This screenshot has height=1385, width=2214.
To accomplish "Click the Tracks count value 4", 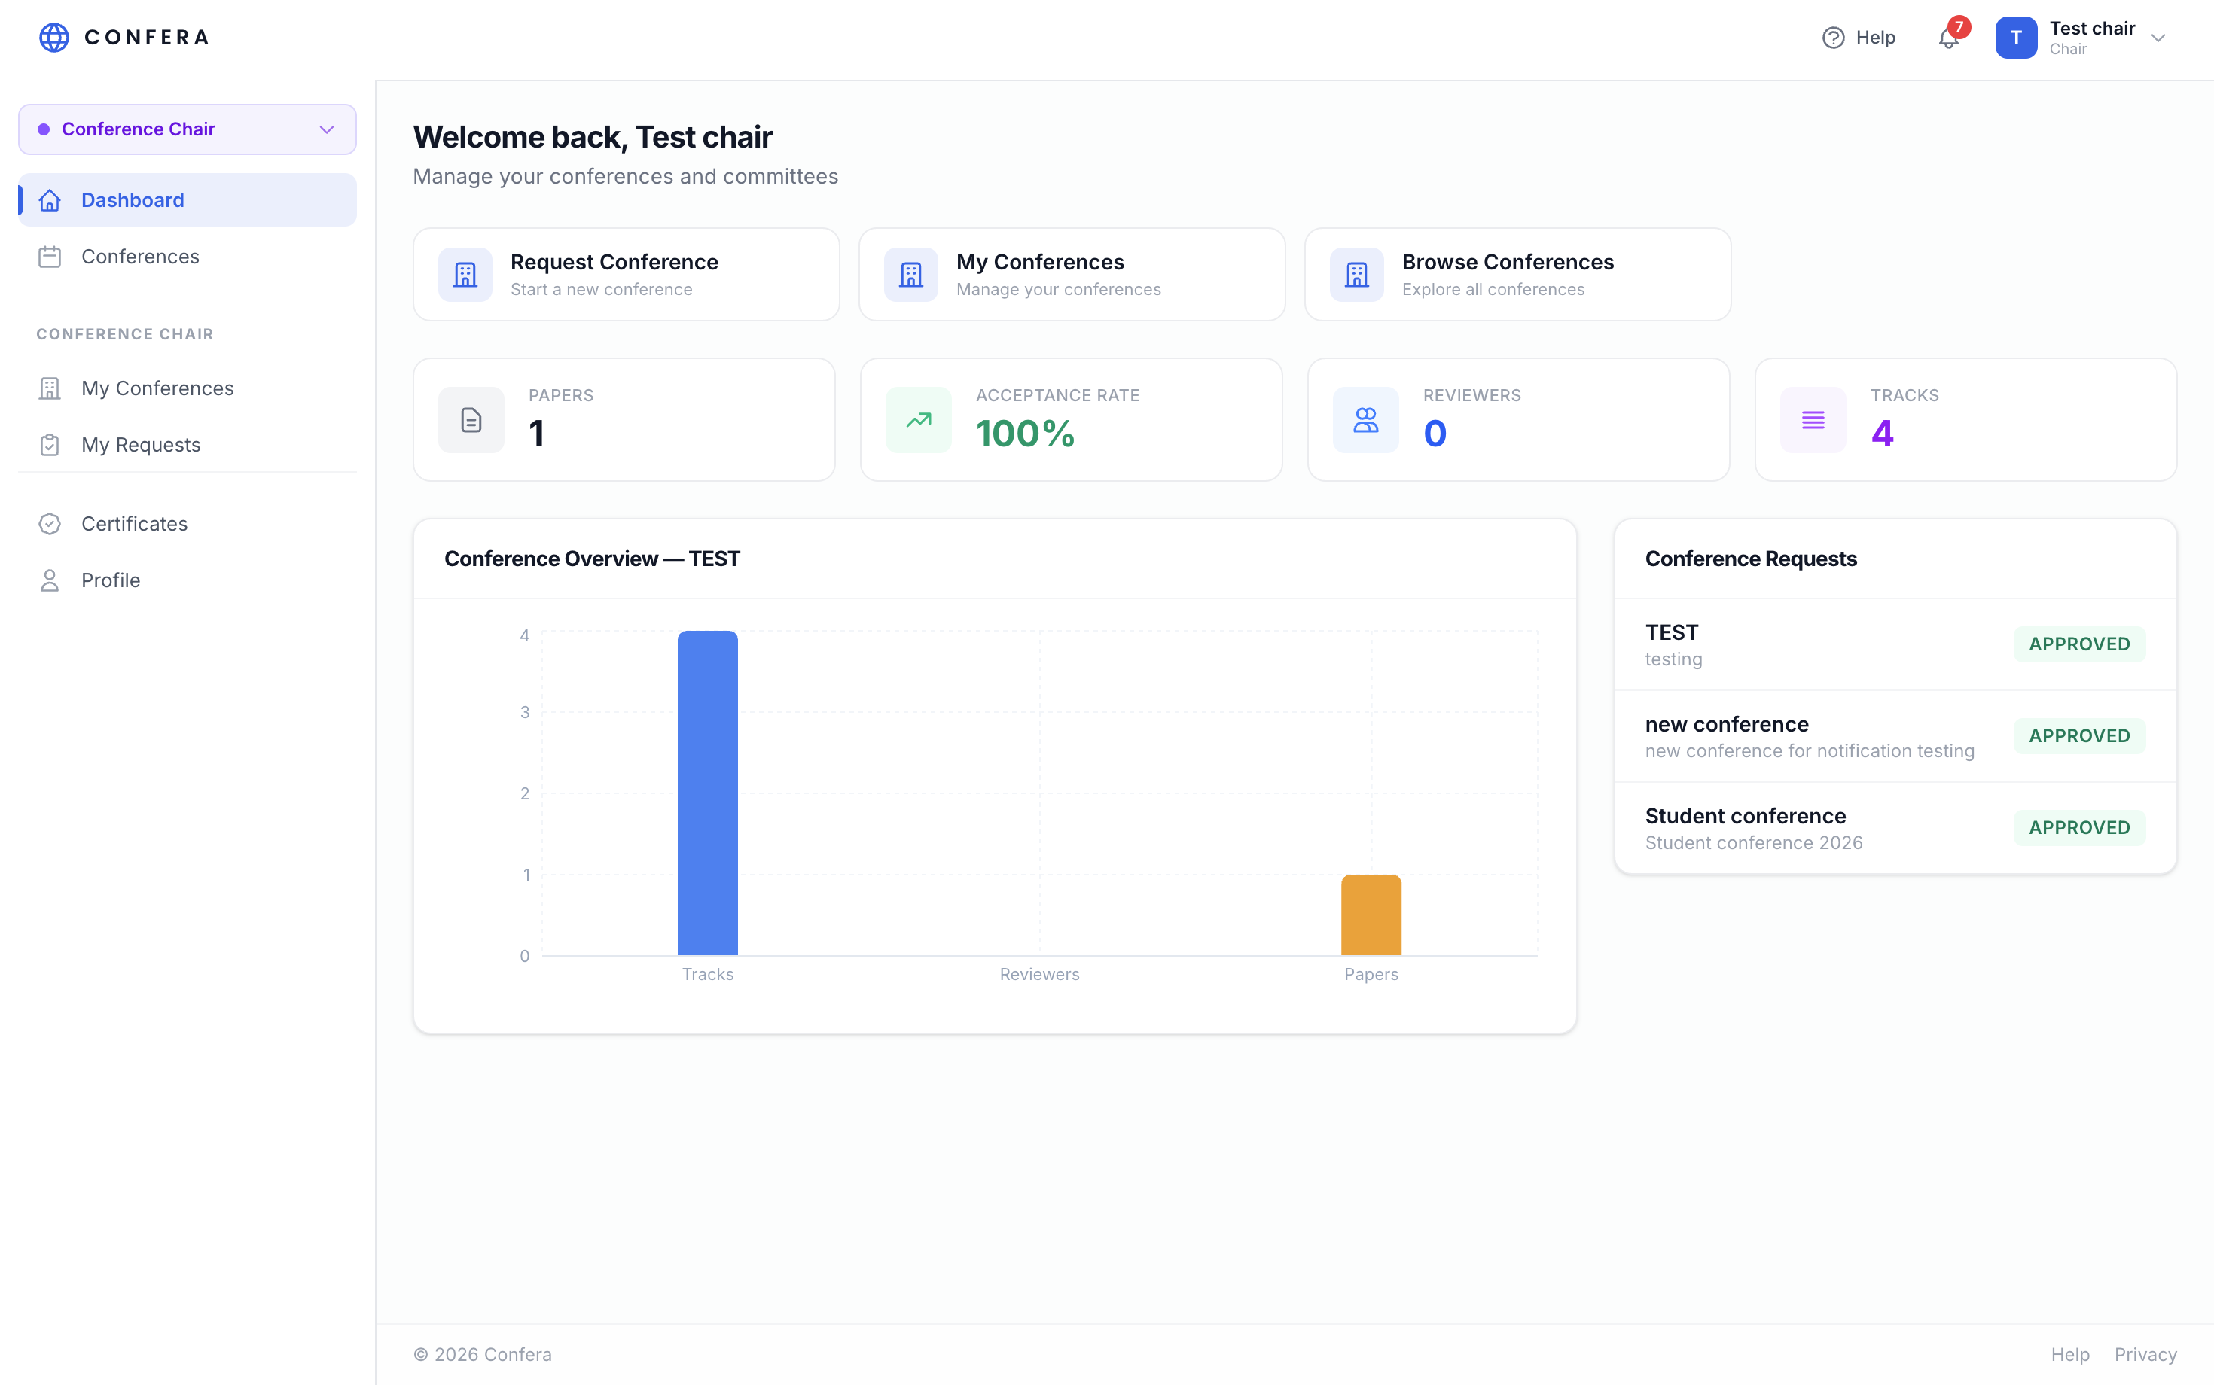I will [x=1882, y=434].
